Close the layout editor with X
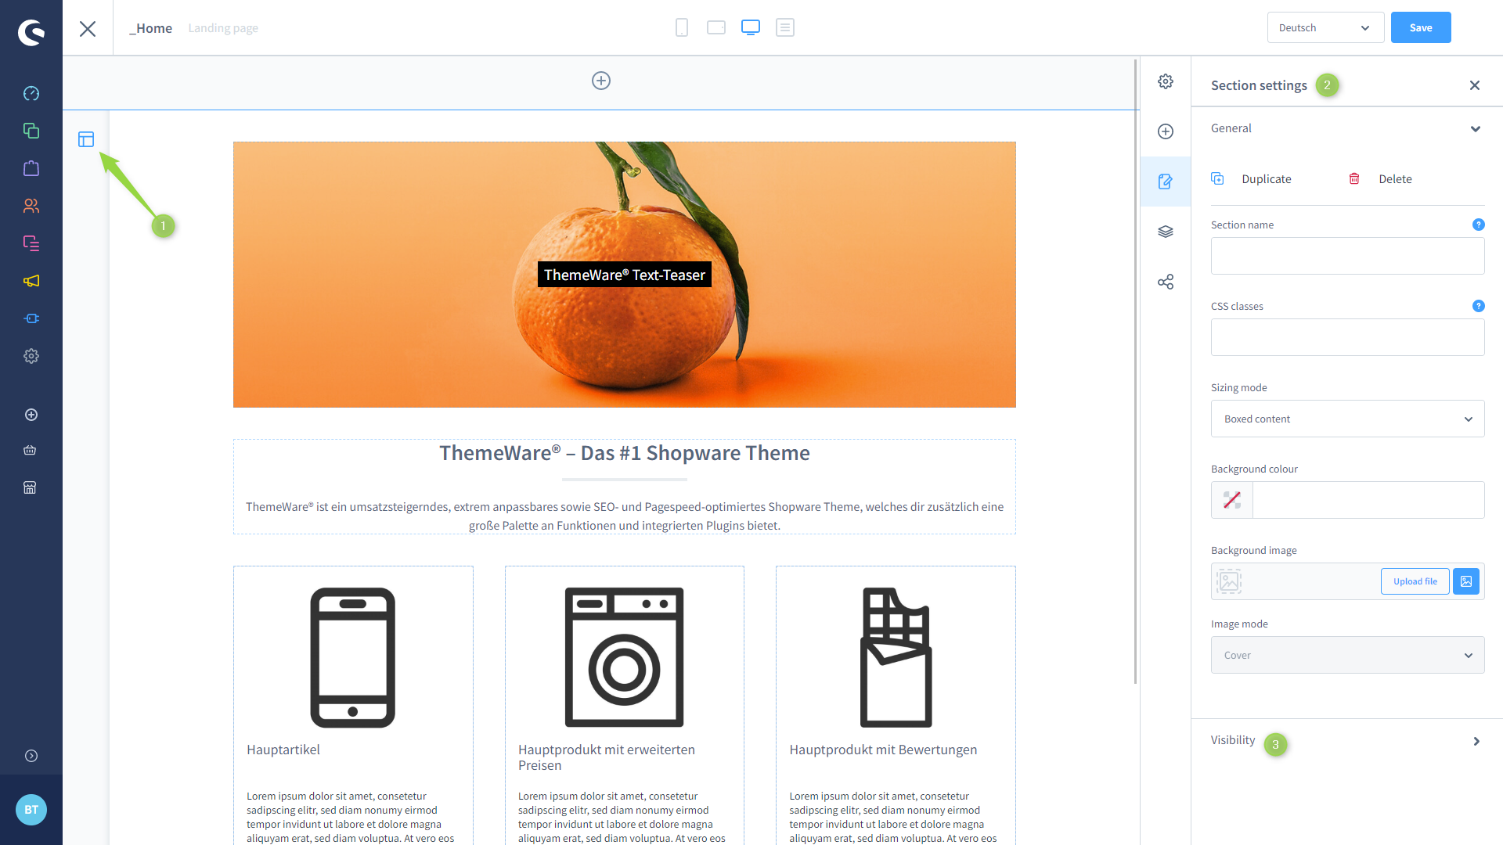This screenshot has height=845, width=1503. click(88, 29)
